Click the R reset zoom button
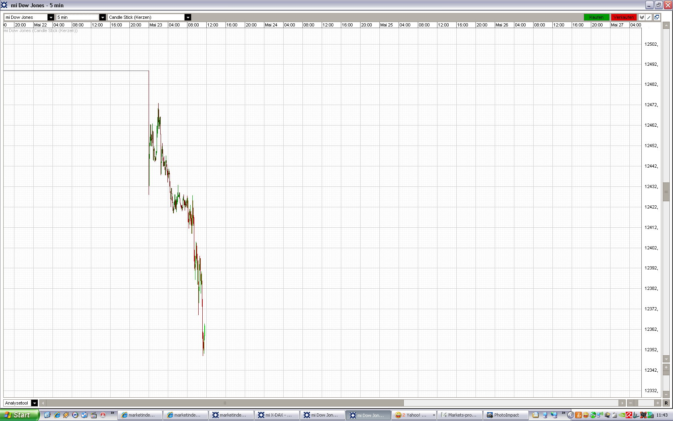673x421 pixels. 666,403
